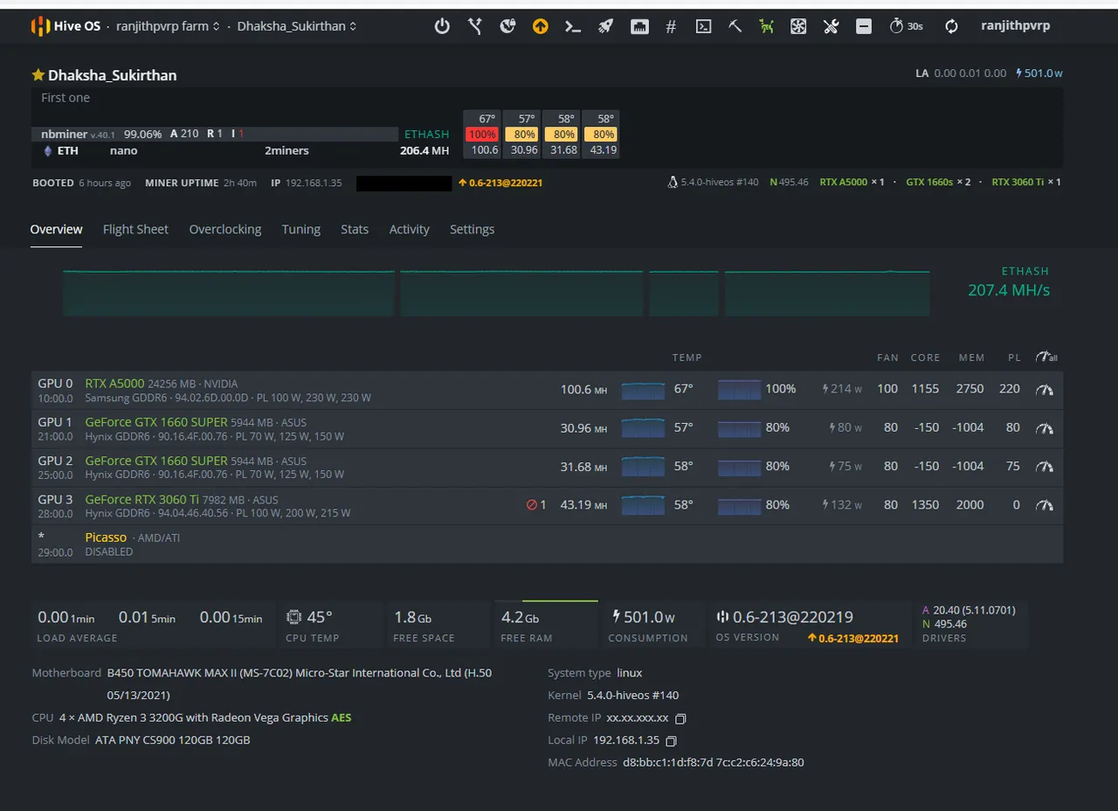The height and width of the screenshot is (811, 1118).
Task: Click GPU 0 temperature mini chart
Action: point(643,390)
